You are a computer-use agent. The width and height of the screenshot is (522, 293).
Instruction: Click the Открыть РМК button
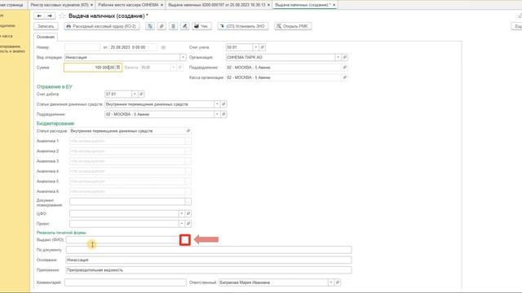click(293, 26)
